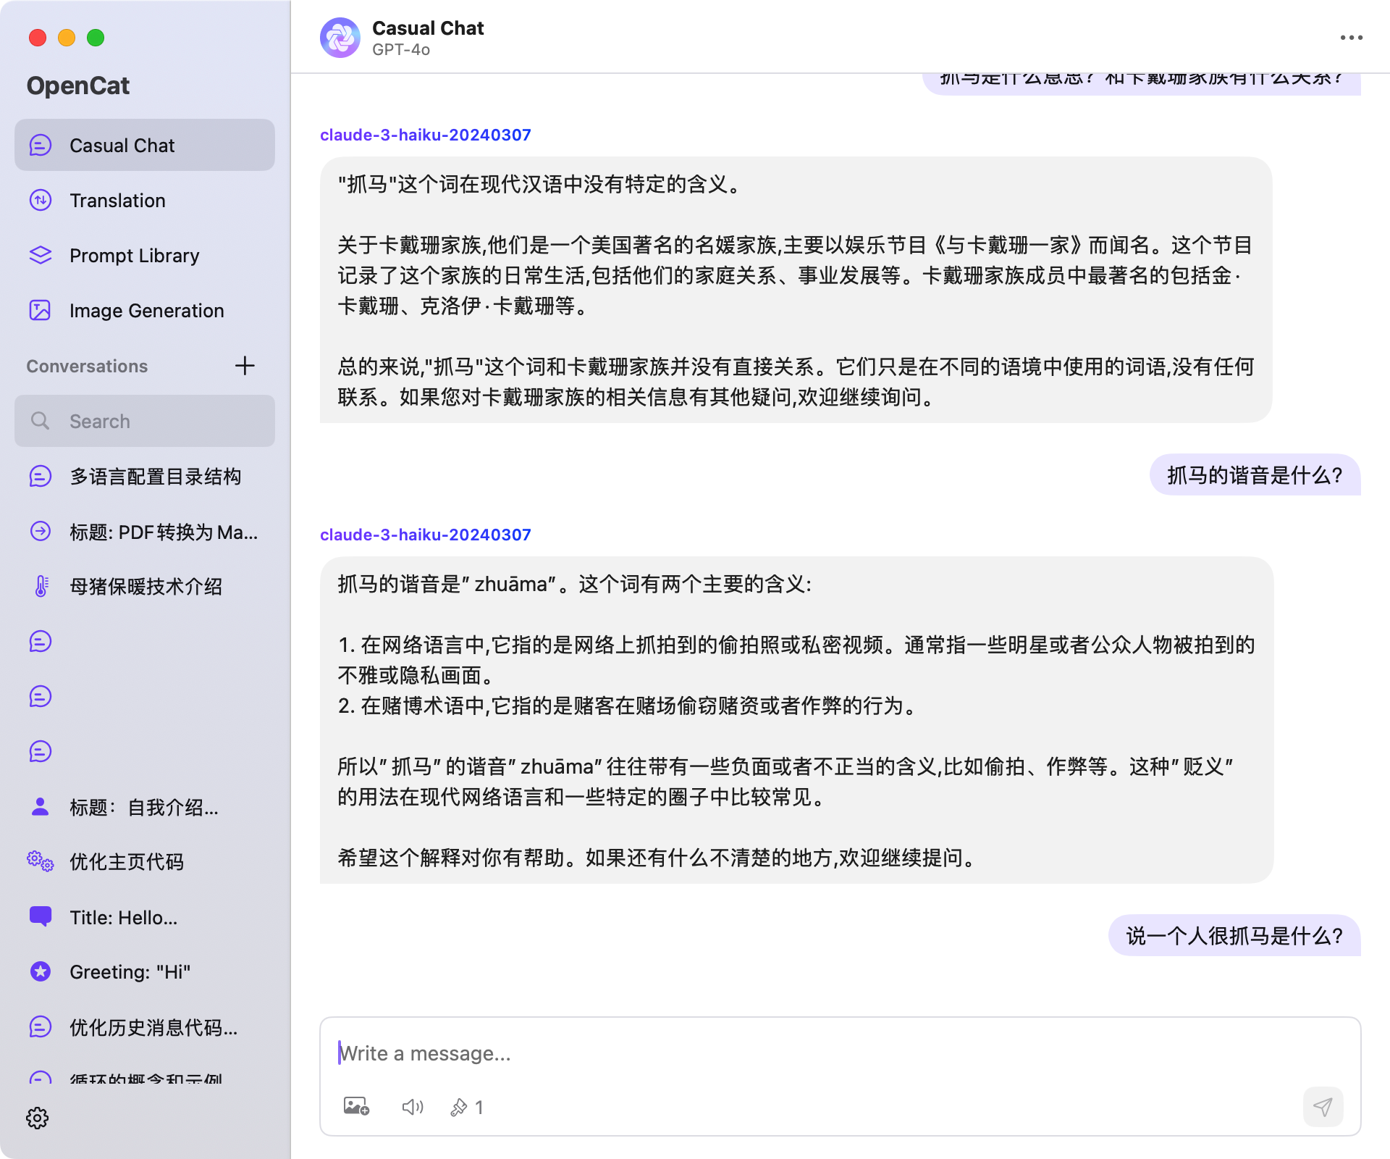Click first claude-3-haiku-20240307 model label
The width and height of the screenshot is (1390, 1159).
coord(426,135)
